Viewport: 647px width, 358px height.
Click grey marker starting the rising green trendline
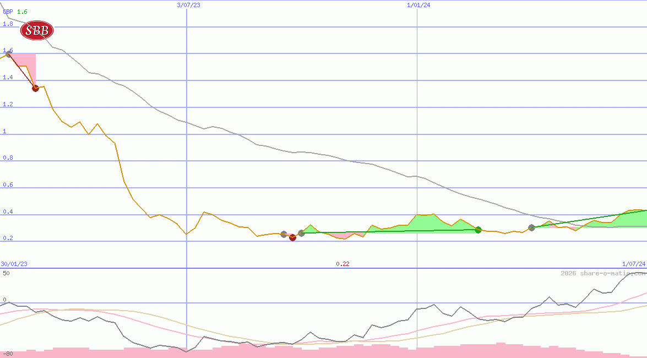tap(531, 227)
